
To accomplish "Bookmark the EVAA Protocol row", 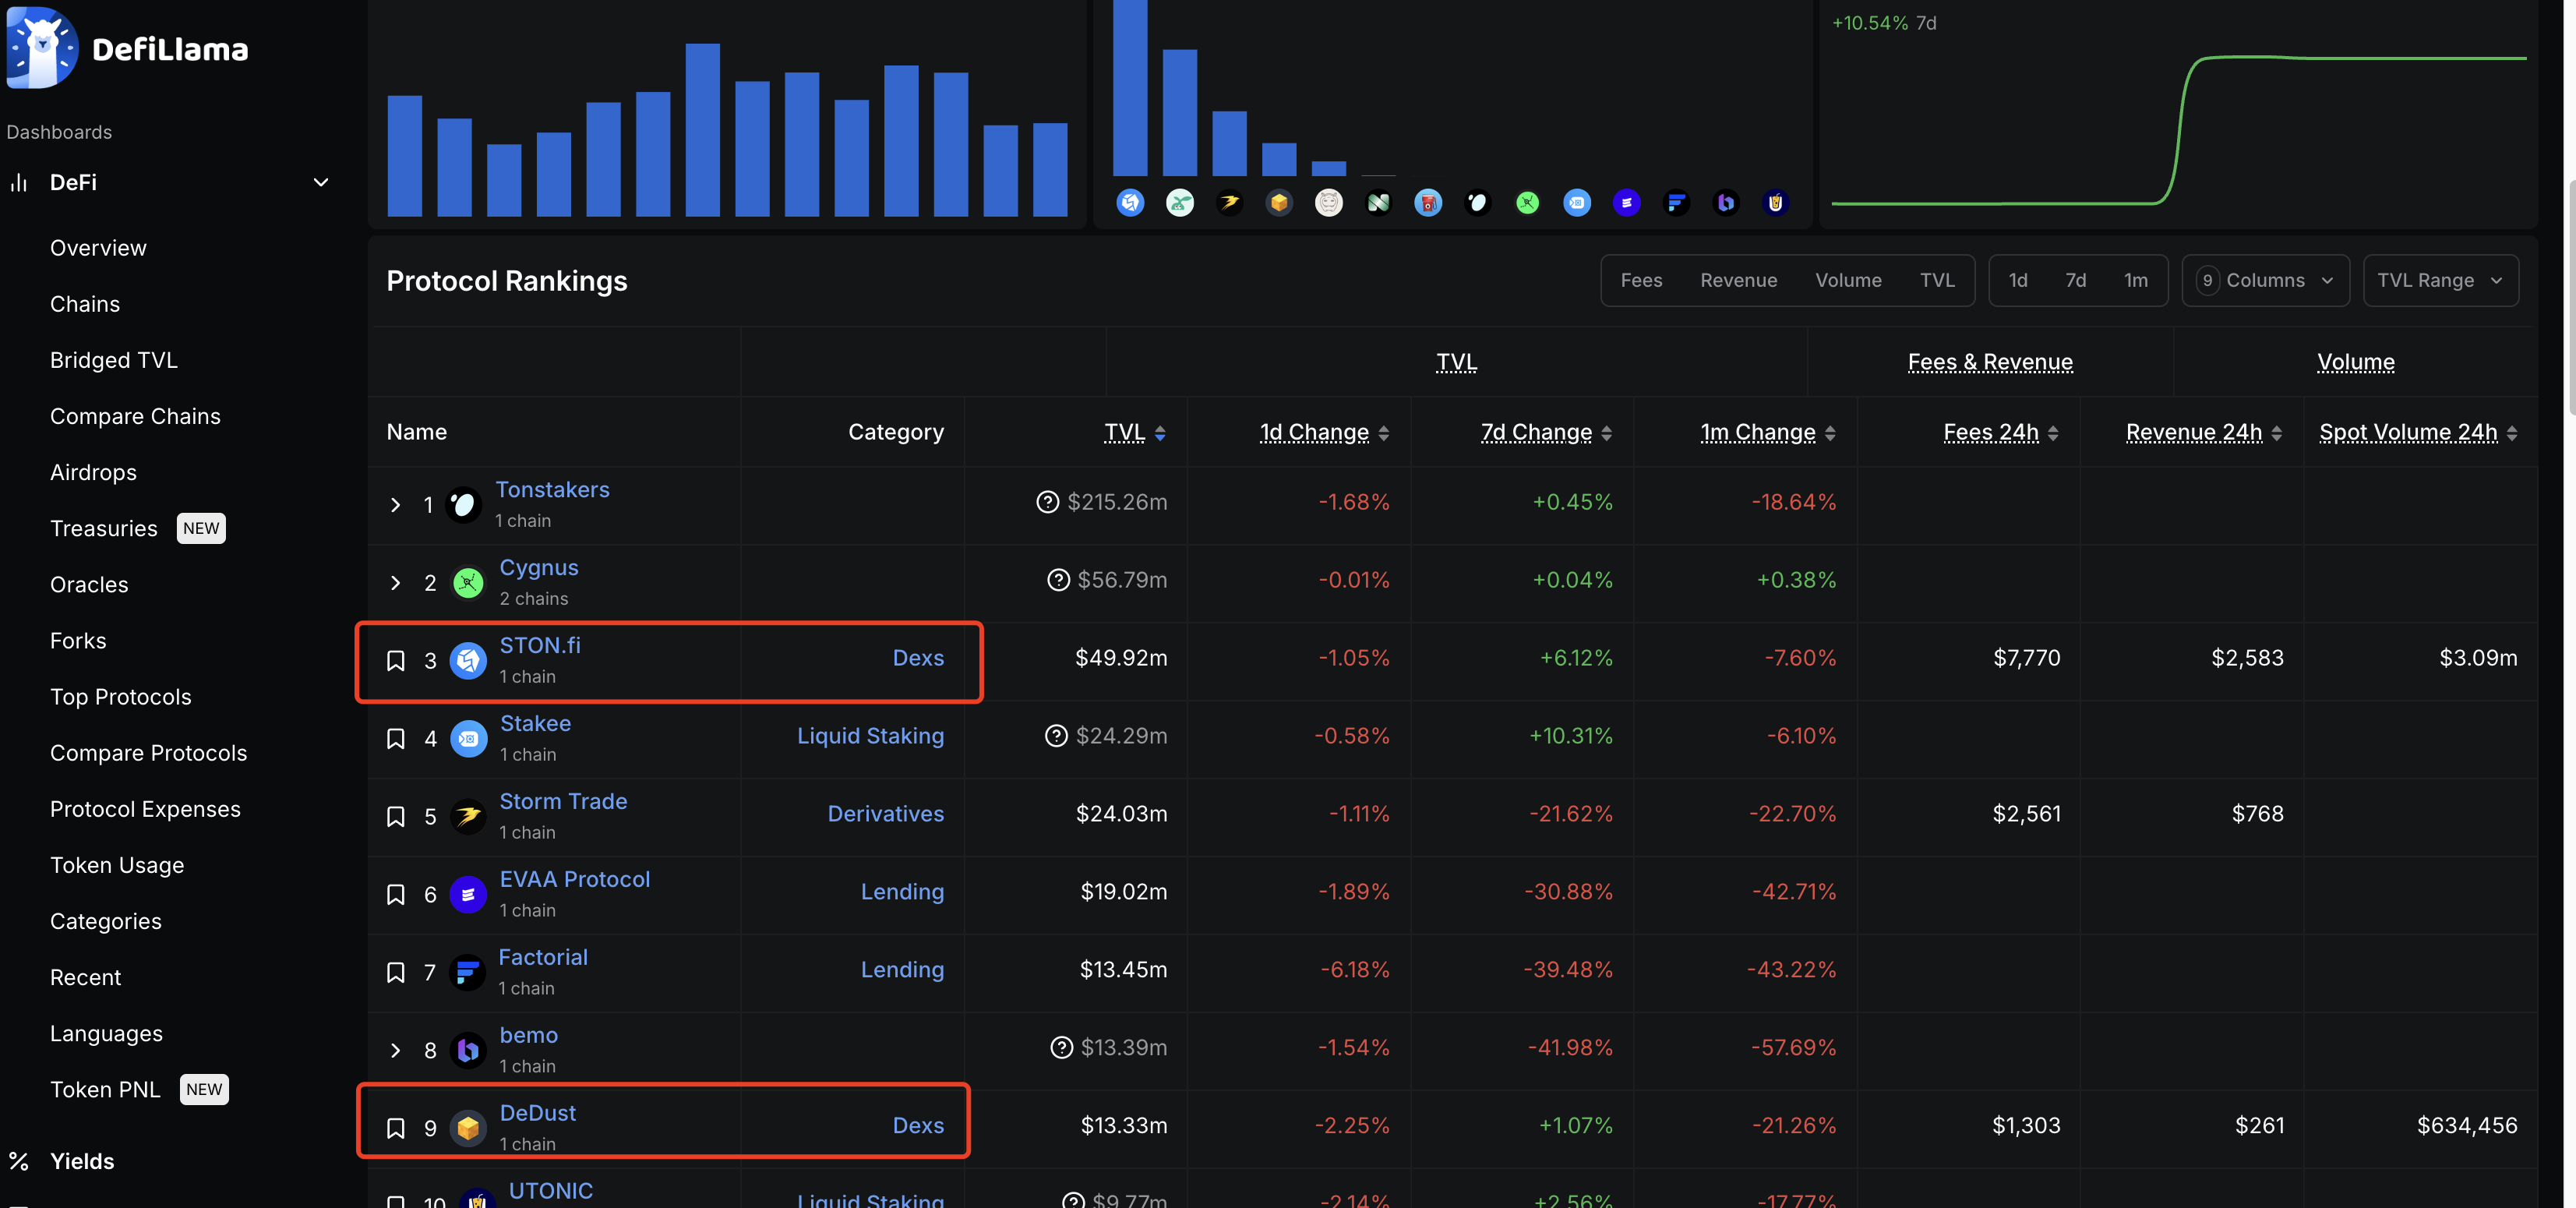I will 396,895.
